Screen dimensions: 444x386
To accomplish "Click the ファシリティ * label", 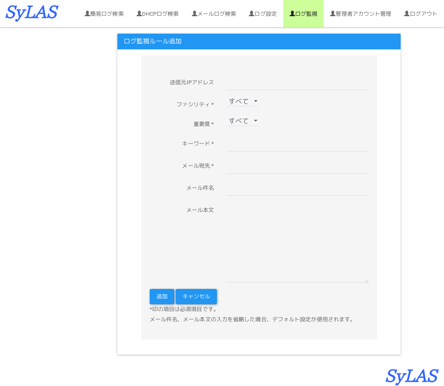I will coord(195,104).
